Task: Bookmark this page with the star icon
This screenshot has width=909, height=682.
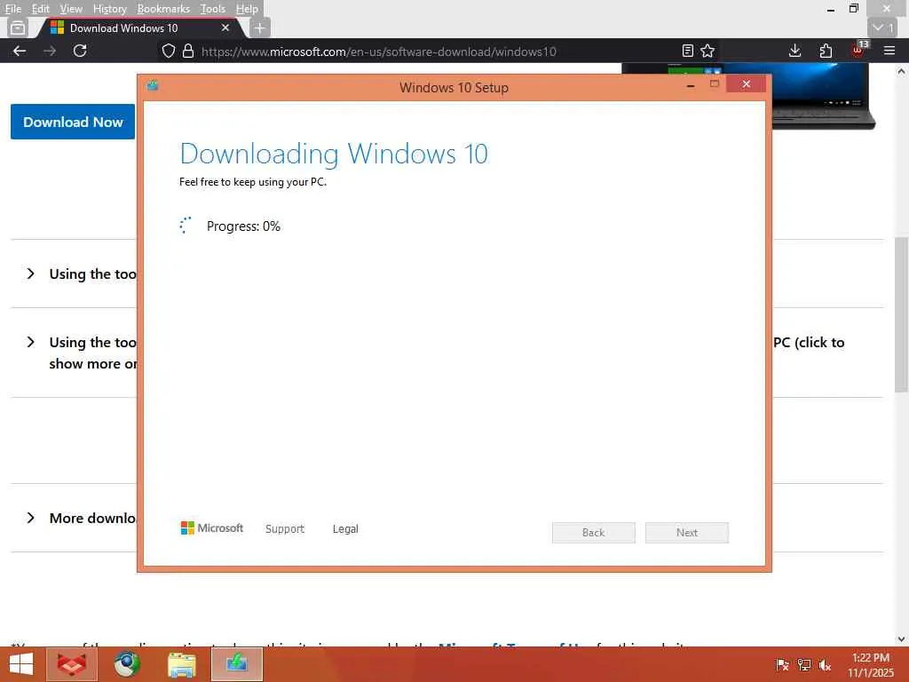Action: pyautogui.click(x=707, y=51)
